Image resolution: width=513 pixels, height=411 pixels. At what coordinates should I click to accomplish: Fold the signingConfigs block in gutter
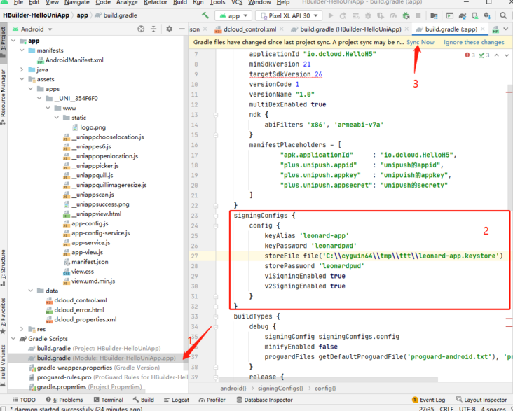point(216,216)
